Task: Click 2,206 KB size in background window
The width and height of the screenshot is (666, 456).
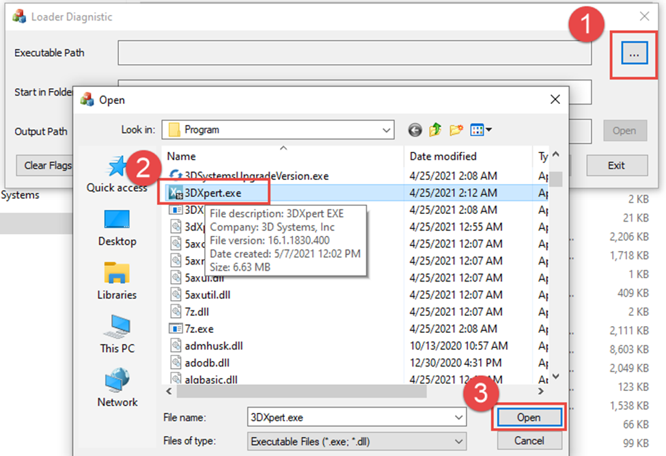Action: (x=629, y=237)
